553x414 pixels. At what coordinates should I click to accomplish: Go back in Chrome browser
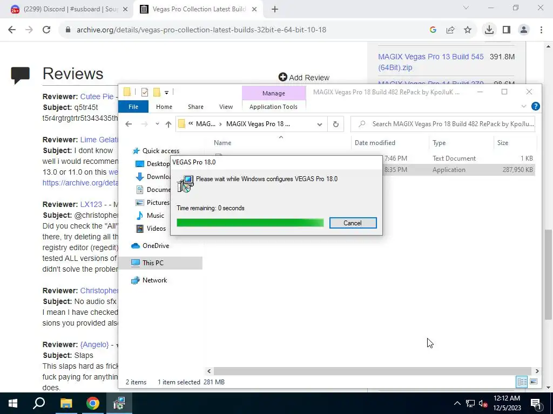click(12, 30)
